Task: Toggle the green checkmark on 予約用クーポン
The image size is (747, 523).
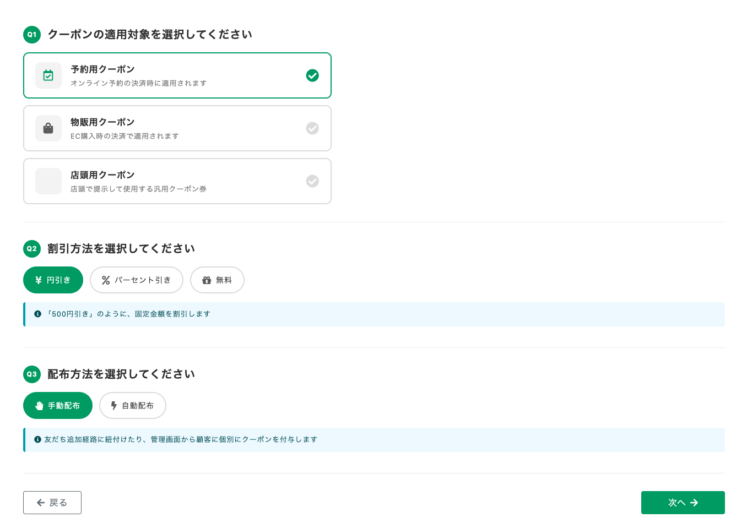Action: click(312, 75)
